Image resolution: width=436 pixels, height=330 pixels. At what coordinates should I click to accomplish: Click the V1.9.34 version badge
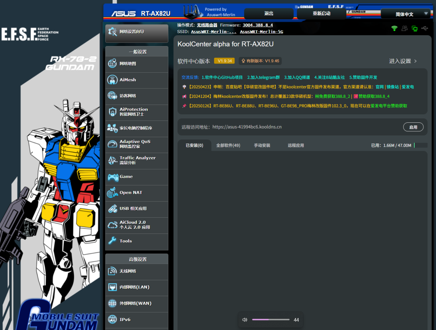[x=224, y=61]
